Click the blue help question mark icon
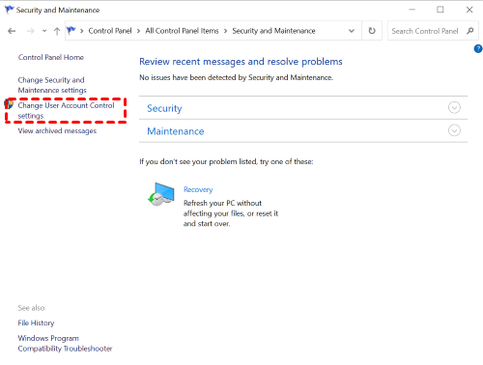Image resolution: width=483 pixels, height=365 pixels. (478, 49)
